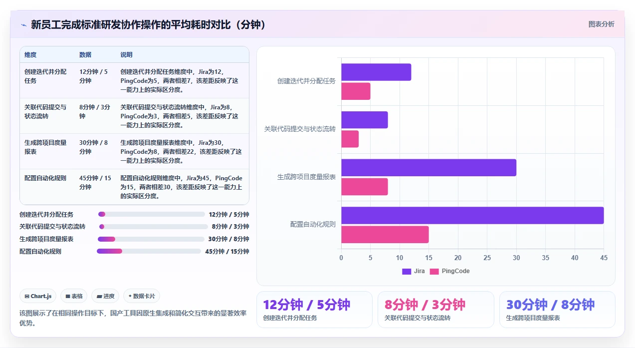Click progress bar for 创建迭代并分配任务

(x=152, y=214)
